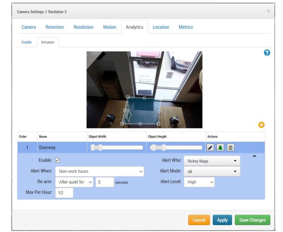Click the trash delete icon for Doorway
This screenshot has width=283, height=232.
click(x=230, y=148)
